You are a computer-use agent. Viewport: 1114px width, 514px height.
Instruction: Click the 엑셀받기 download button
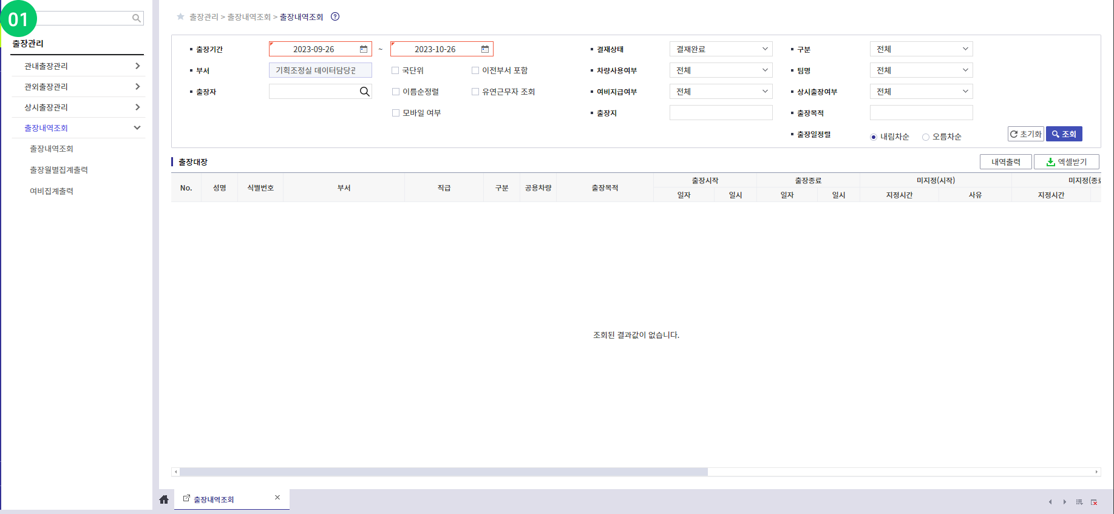click(x=1066, y=162)
